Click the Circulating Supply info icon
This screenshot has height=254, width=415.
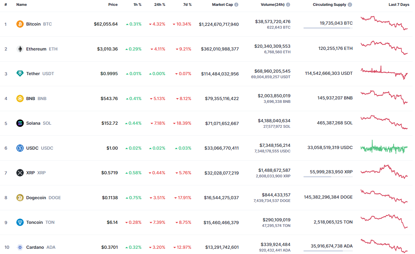click(x=350, y=5)
